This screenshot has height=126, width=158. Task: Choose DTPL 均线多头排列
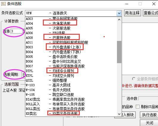pyautogui.click(x=71, y=71)
